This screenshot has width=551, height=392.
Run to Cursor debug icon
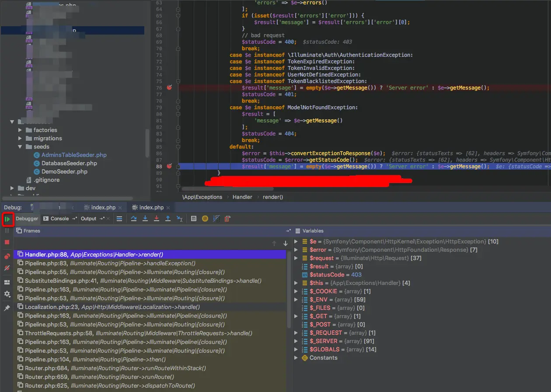179,219
